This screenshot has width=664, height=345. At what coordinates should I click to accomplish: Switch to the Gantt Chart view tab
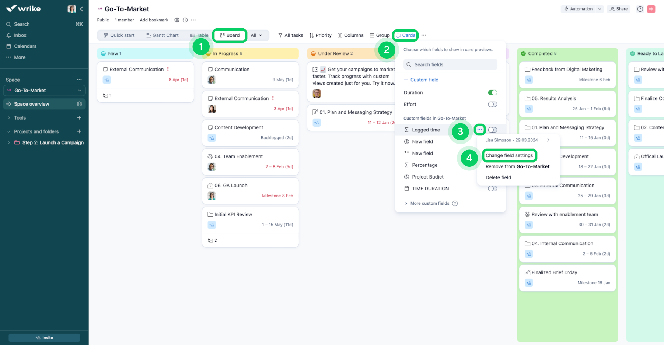click(x=162, y=35)
